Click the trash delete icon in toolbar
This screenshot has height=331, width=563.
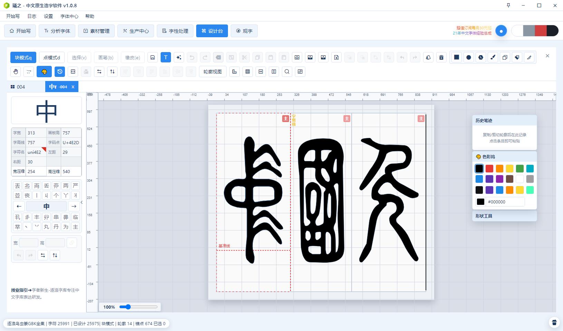(x=441, y=58)
